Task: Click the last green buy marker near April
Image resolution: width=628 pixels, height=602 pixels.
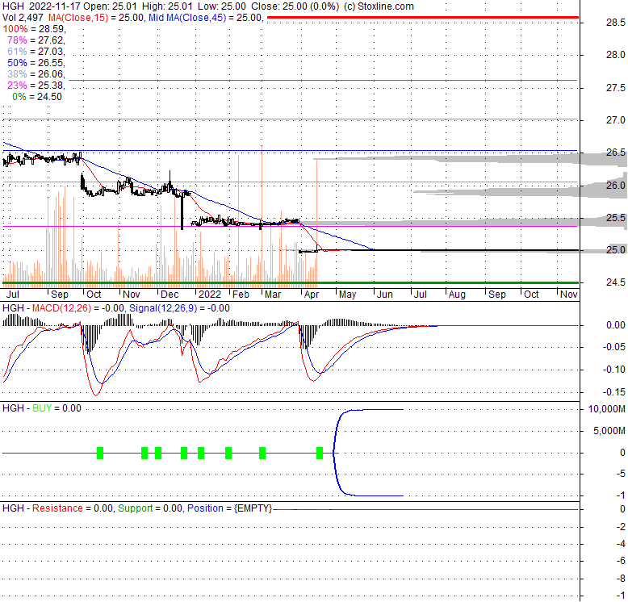Action: [x=320, y=453]
